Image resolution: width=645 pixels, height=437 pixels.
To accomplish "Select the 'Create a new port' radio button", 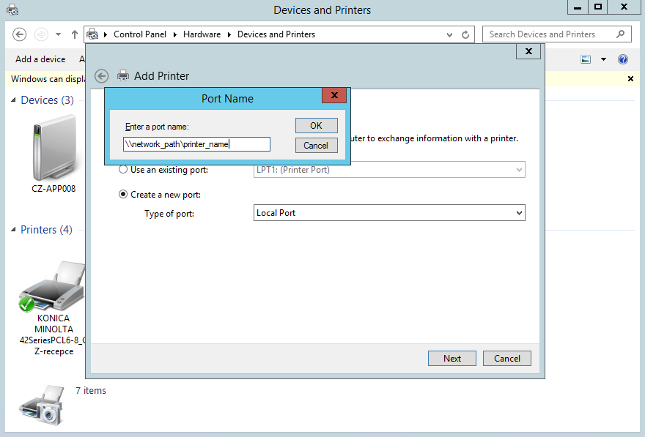I will (124, 194).
